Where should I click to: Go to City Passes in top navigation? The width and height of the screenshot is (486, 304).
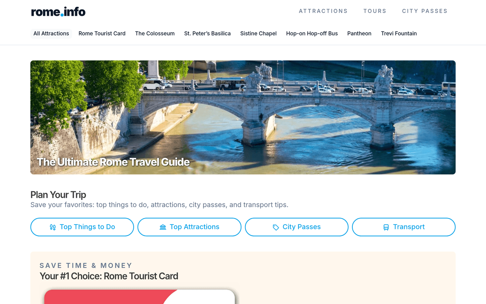point(424,11)
